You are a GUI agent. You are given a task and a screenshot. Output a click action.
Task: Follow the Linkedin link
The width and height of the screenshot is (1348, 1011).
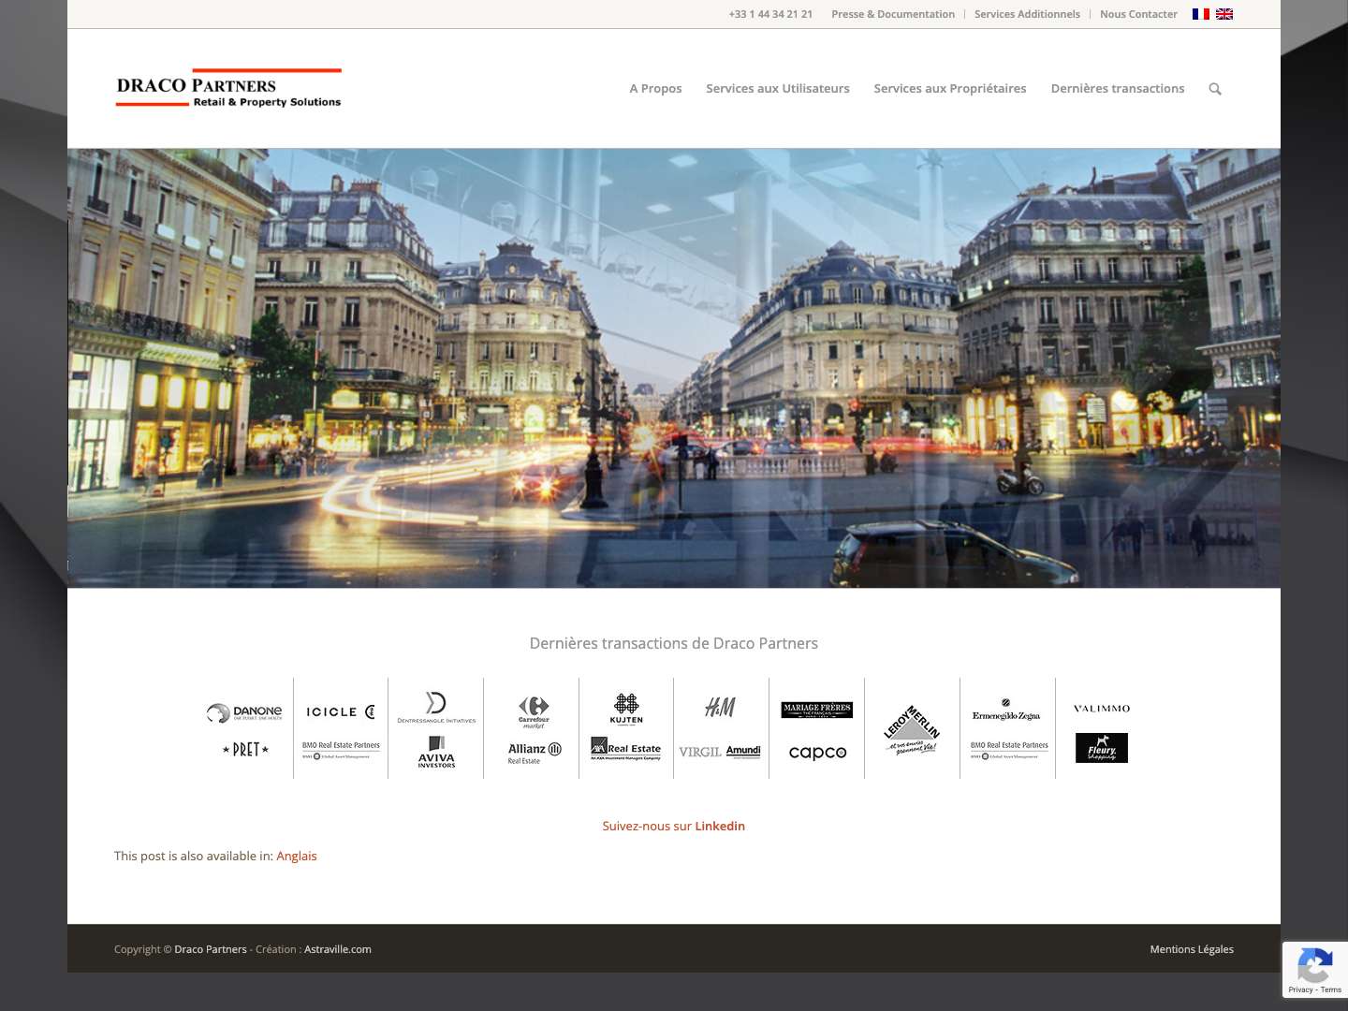pyautogui.click(x=720, y=826)
